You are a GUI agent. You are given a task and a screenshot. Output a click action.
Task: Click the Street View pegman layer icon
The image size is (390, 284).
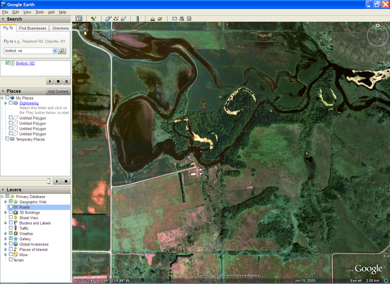click(16, 217)
